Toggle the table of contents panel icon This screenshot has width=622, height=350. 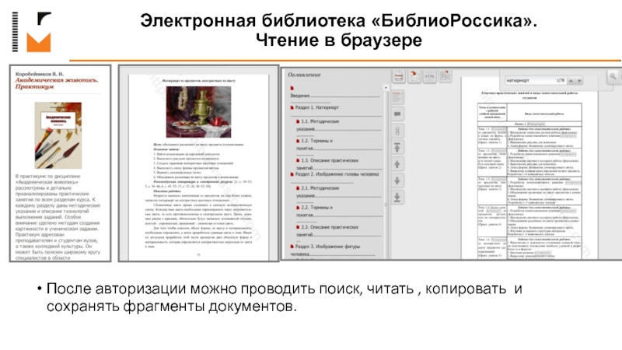tap(397, 96)
